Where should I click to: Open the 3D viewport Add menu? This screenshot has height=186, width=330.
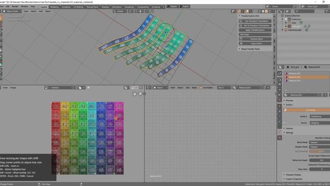(41, 11)
